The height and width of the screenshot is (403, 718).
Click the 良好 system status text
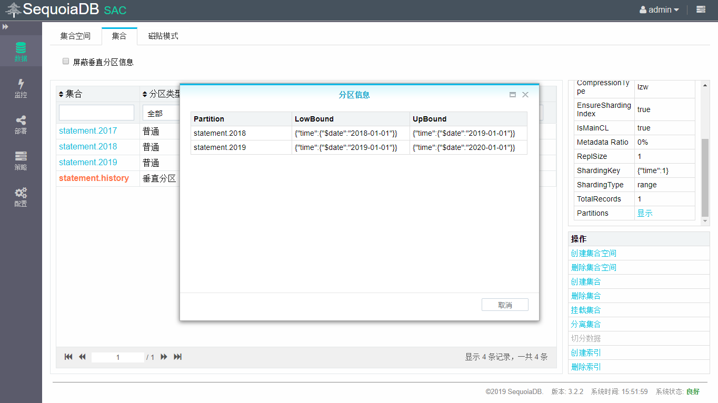pyautogui.click(x=693, y=391)
